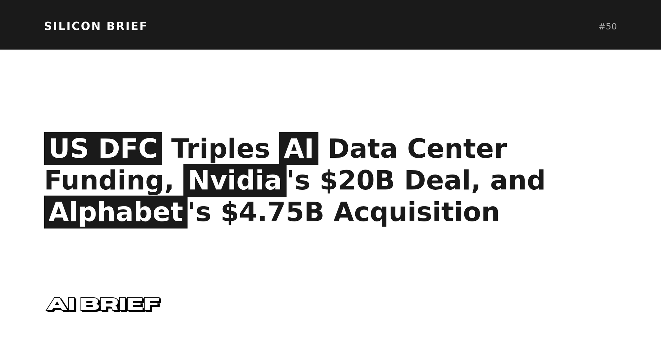The height and width of the screenshot is (347, 661).
Task: Select the highlighted Nvidia tag
Action: point(235,180)
